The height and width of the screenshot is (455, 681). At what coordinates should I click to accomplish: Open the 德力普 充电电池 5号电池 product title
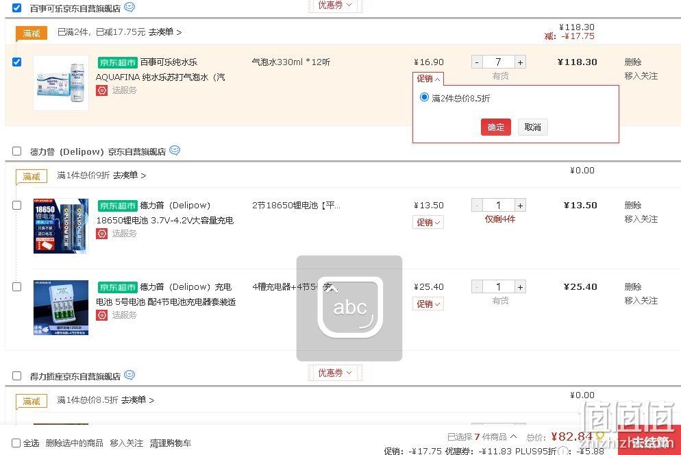[x=166, y=294]
